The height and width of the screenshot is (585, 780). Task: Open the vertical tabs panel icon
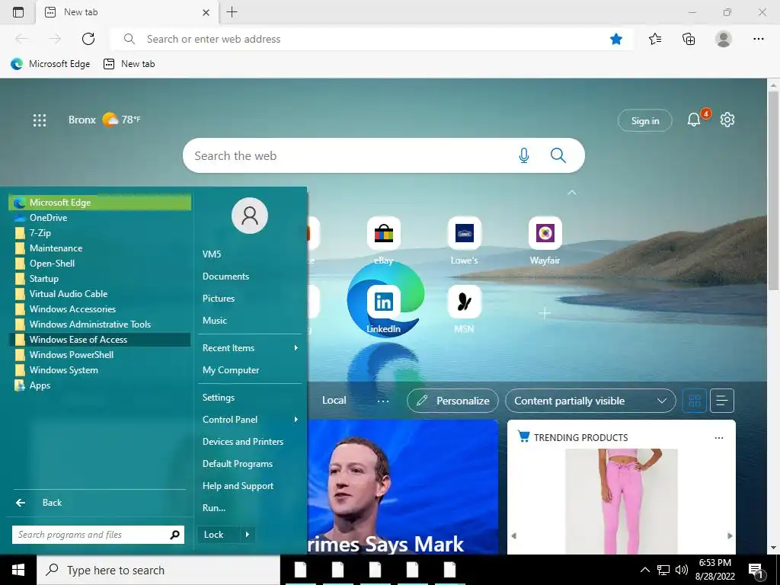click(x=18, y=12)
